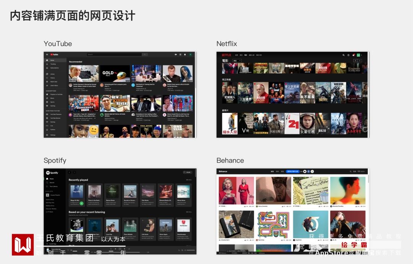413x264 pixels.
Task: Open the GOLD Part 1 video thumbnail
Action: 115,73
